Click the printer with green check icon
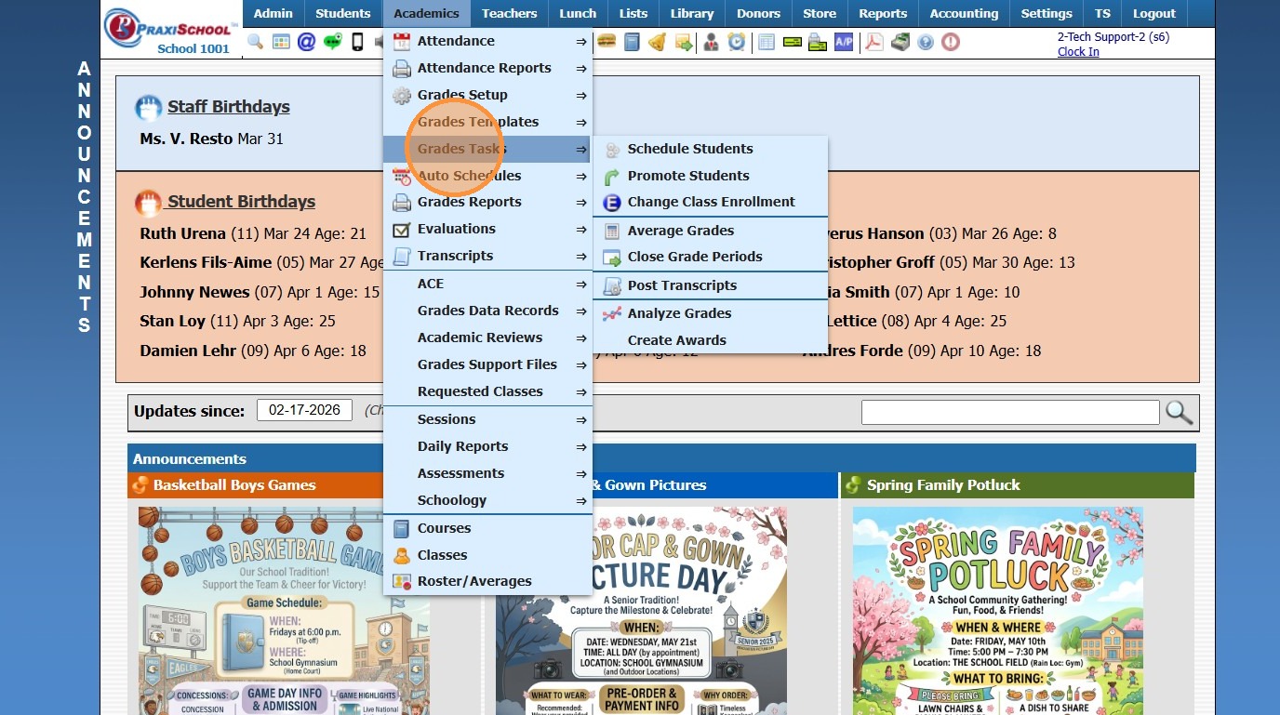 pyautogui.click(x=818, y=42)
